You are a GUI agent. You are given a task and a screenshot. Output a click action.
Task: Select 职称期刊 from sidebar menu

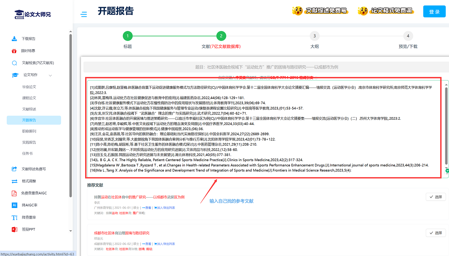pyautogui.click(x=29, y=131)
